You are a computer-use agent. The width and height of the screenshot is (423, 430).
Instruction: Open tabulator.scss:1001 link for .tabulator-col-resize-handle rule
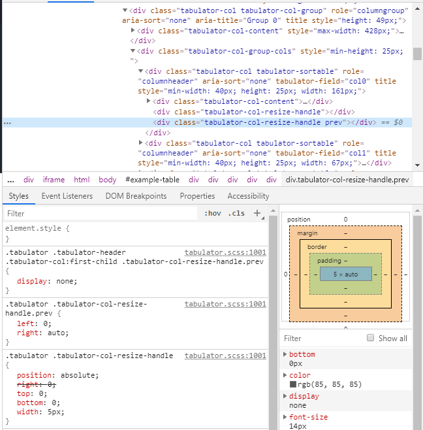coord(225,356)
